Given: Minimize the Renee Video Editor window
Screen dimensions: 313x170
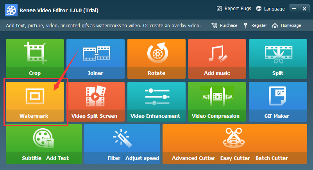Looking at the screenshot, I should [x=294, y=9].
